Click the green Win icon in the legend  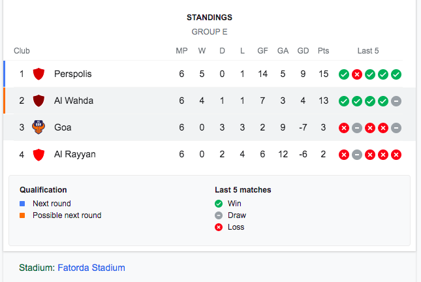tap(219, 204)
